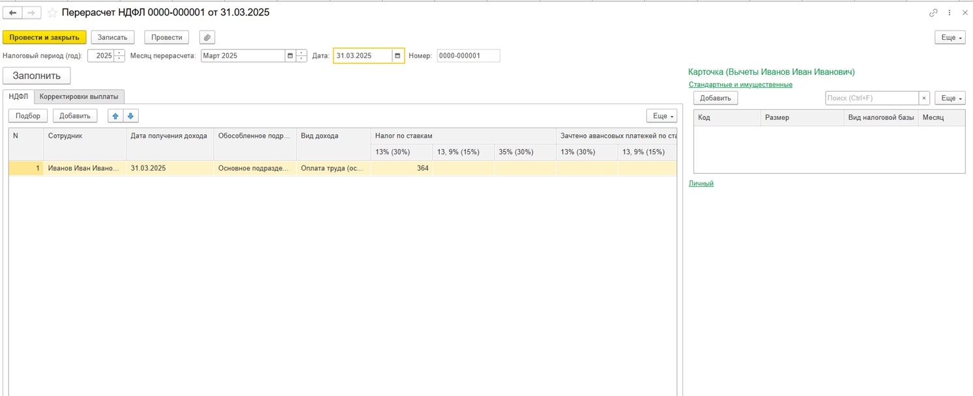Open calendar picker for Дата field

click(x=398, y=56)
